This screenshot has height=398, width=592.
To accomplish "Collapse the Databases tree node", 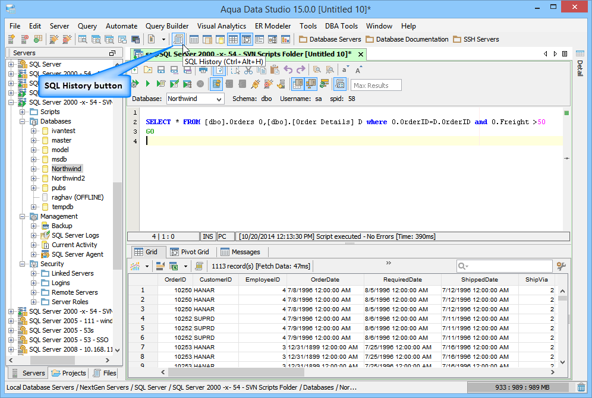I will pos(22,121).
